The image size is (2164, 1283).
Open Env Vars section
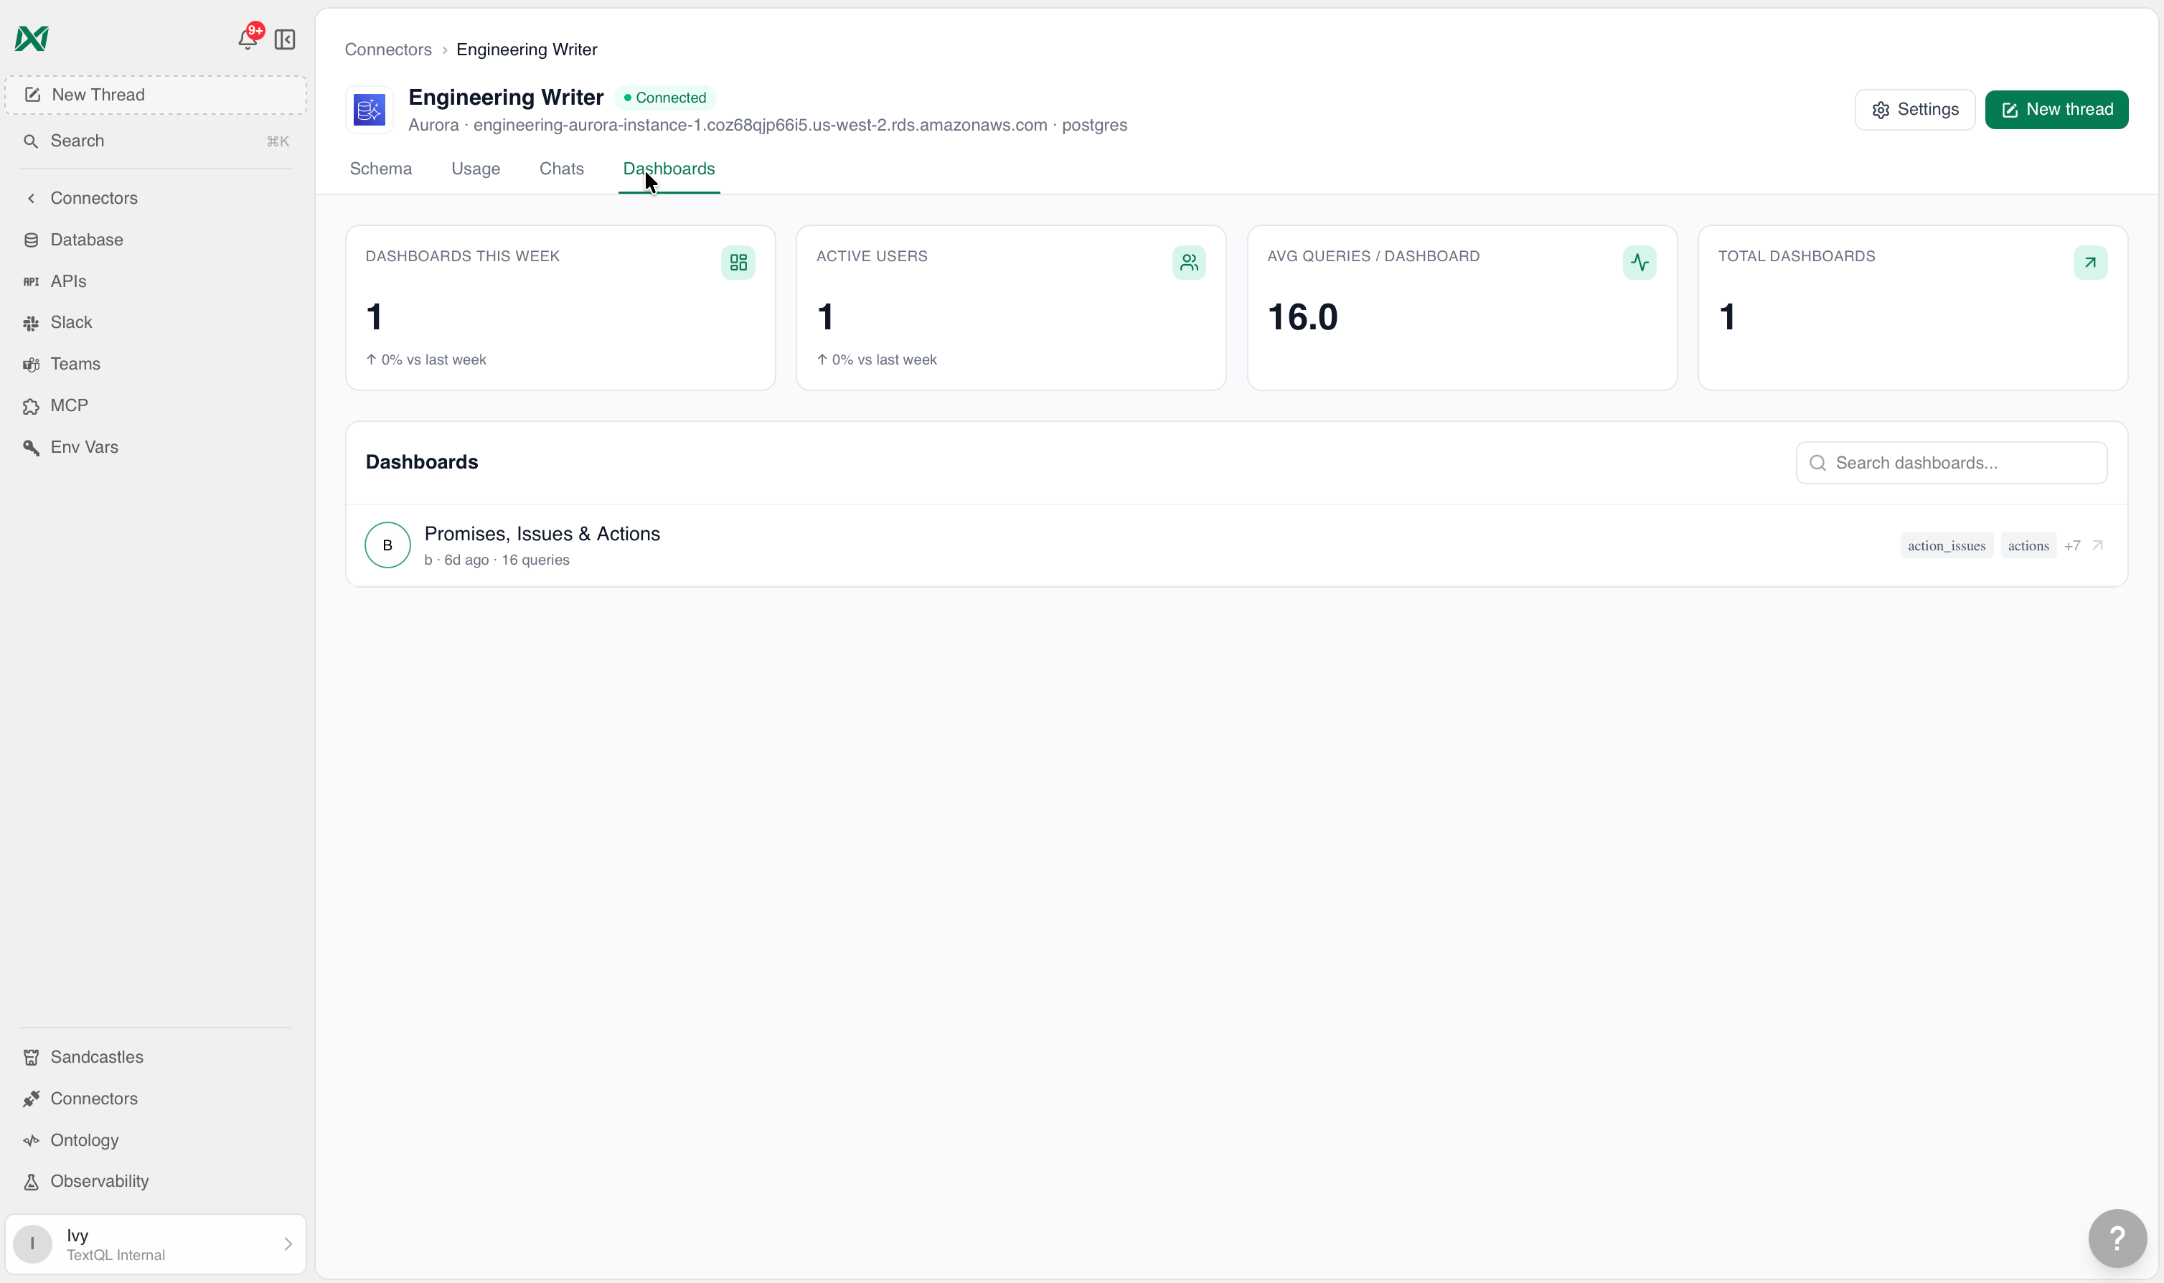coord(84,447)
